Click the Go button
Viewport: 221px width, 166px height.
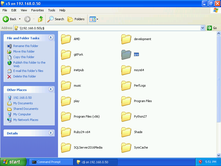coord(212,28)
